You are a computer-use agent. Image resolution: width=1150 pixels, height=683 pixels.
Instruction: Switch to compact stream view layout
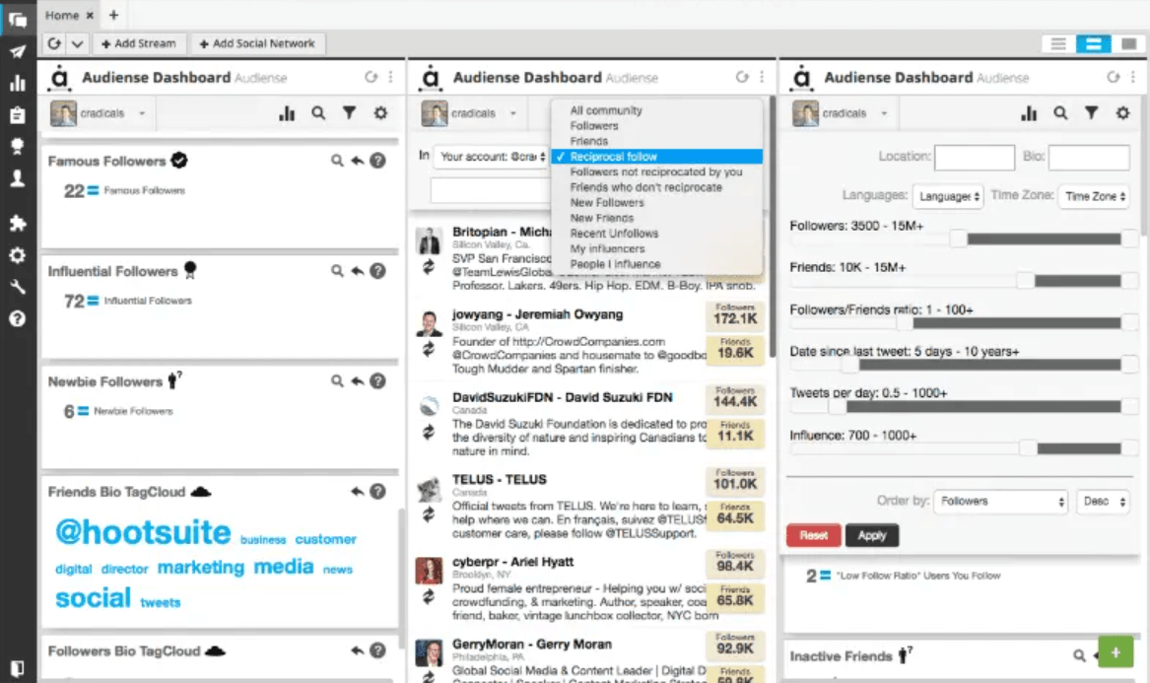1058,44
